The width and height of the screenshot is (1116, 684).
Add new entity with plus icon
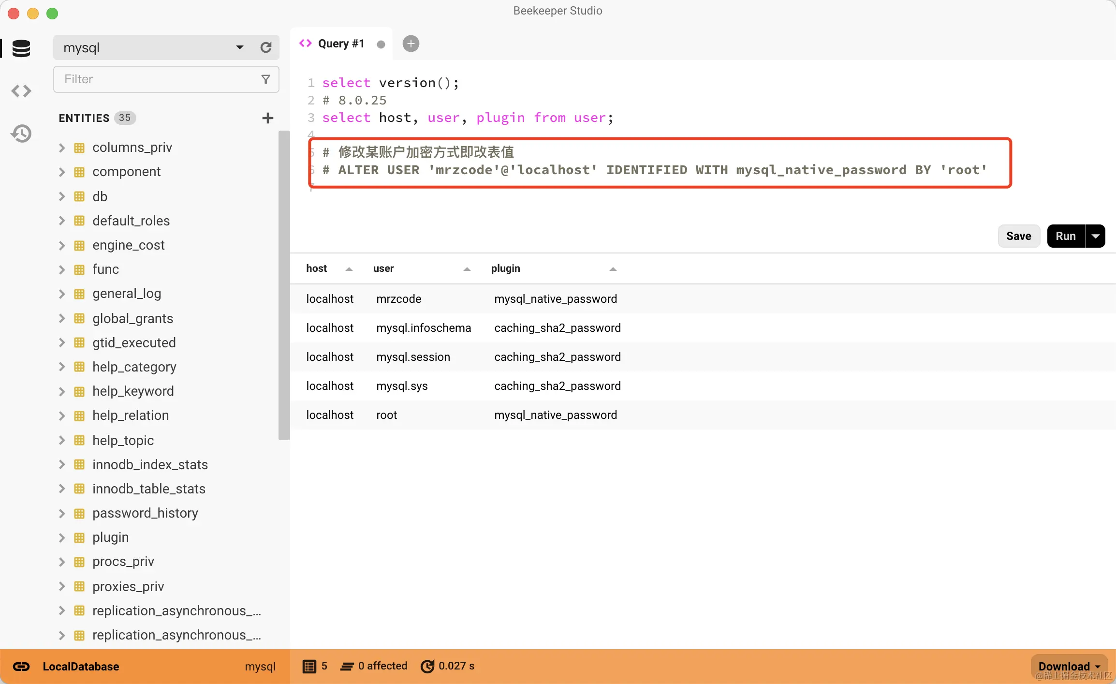click(x=267, y=118)
